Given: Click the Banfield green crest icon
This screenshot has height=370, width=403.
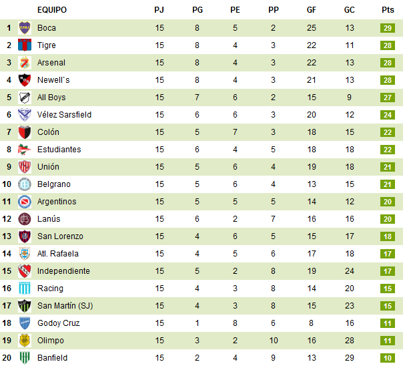Looking at the screenshot, I should click(x=25, y=358).
